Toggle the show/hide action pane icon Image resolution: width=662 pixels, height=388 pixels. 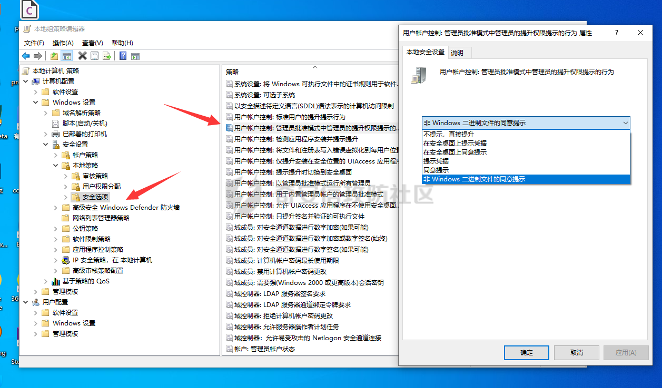(x=135, y=56)
